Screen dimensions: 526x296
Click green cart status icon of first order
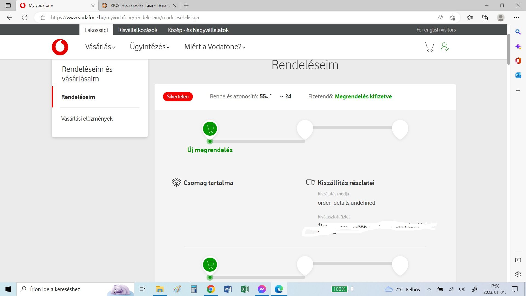(210, 129)
